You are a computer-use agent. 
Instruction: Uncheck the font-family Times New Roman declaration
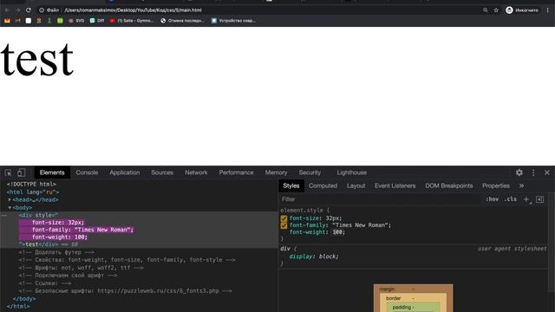[x=284, y=225]
